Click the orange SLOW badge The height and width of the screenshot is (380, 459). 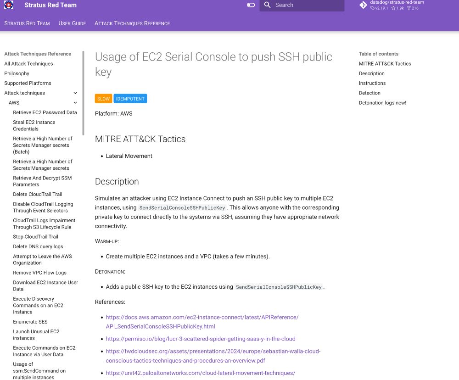[103, 99]
